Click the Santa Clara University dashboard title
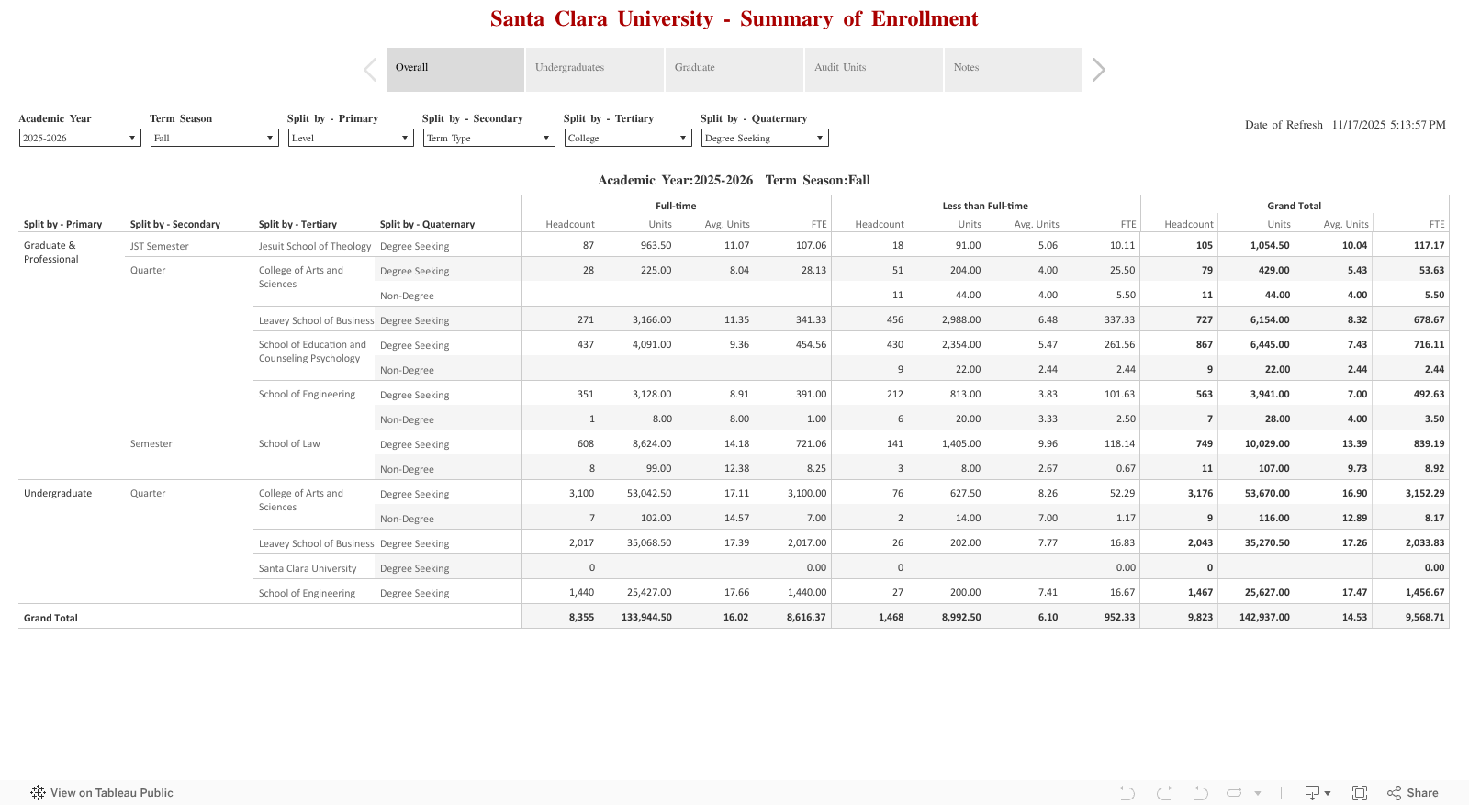 click(x=734, y=18)
